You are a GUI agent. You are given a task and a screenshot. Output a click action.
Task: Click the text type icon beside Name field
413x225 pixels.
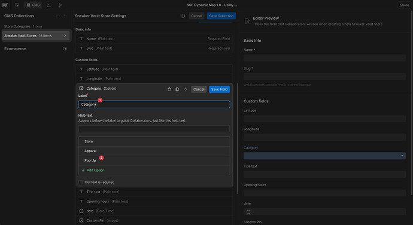(x=81, y=39)
